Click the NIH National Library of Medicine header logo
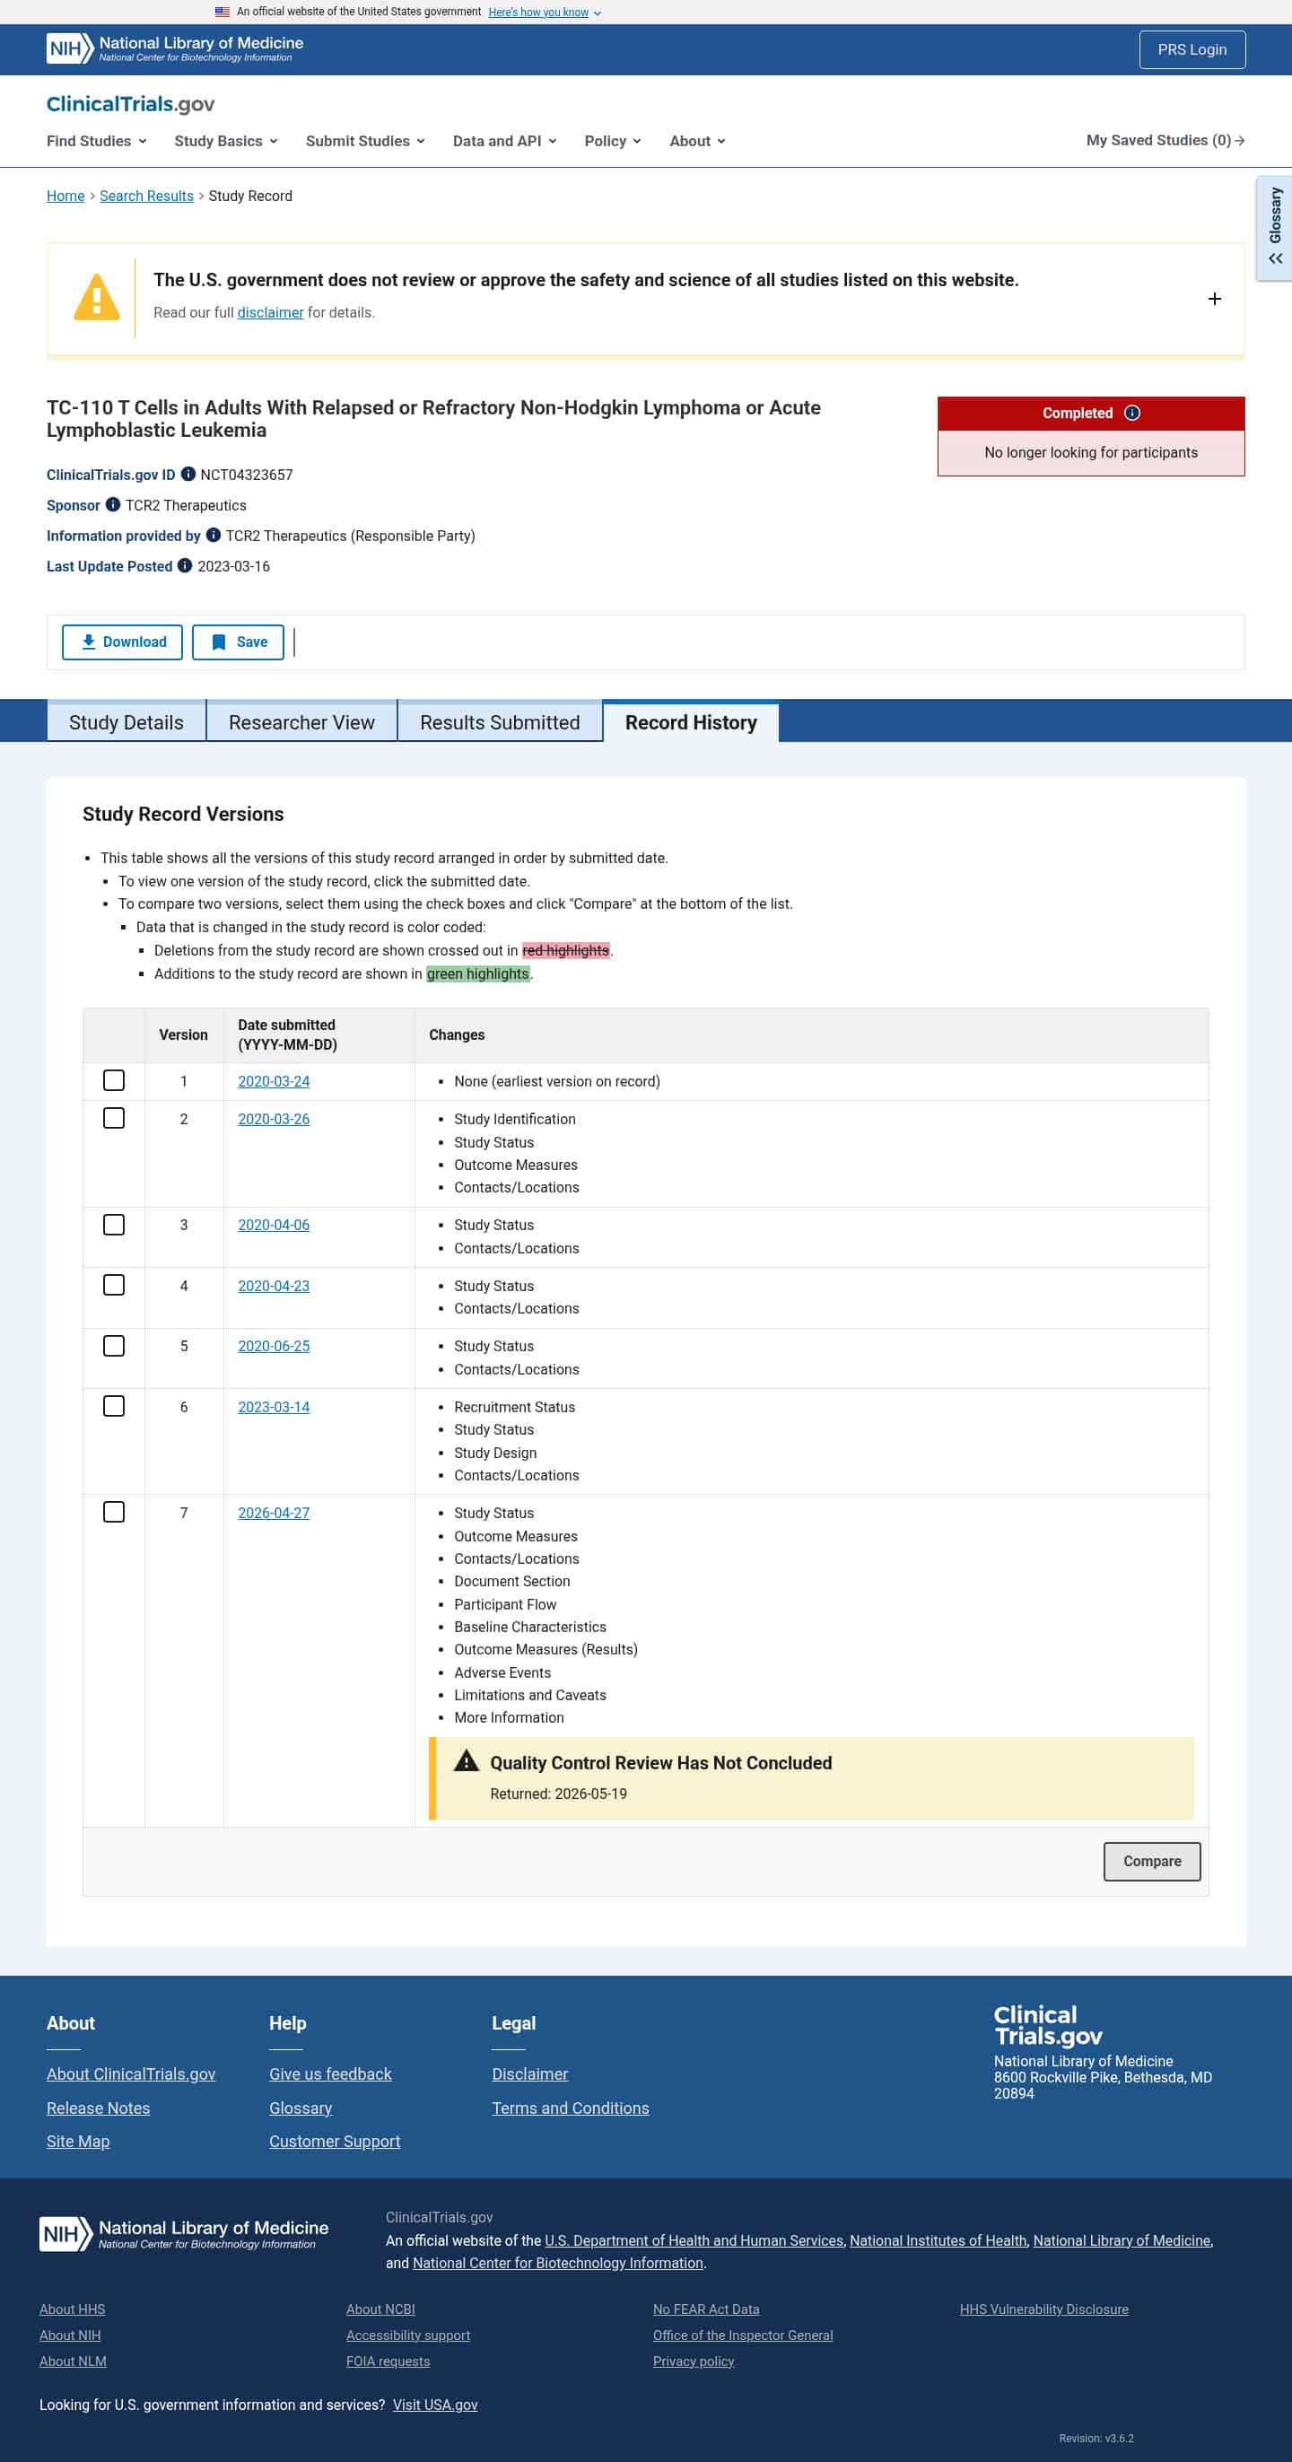 [x=175, y=48]
